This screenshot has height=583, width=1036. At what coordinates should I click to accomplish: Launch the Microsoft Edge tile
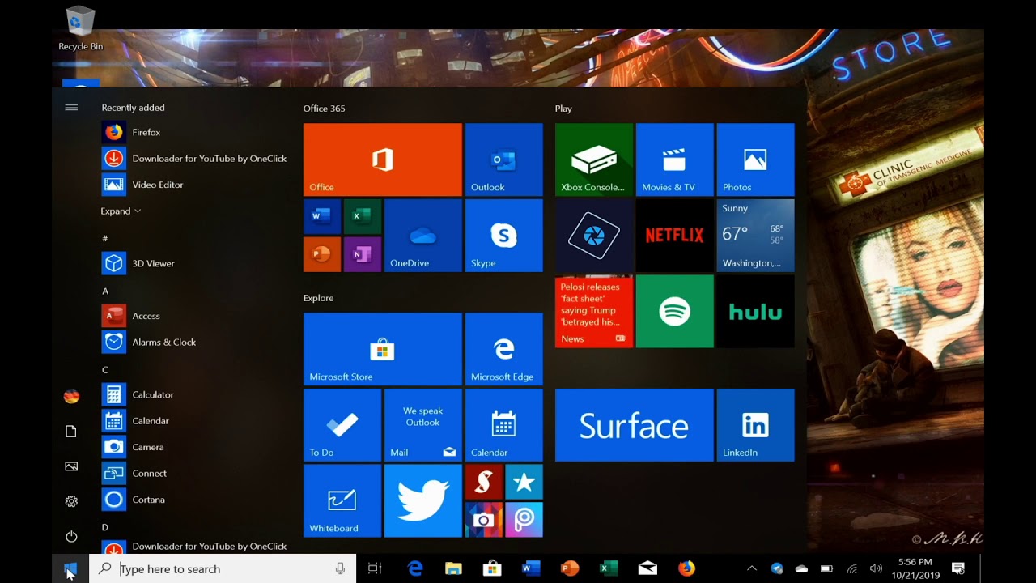pos(503,349)
